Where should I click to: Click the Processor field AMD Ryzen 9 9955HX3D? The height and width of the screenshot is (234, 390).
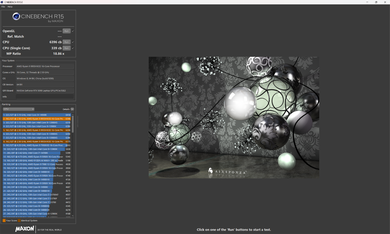click(x=45, y=66)
